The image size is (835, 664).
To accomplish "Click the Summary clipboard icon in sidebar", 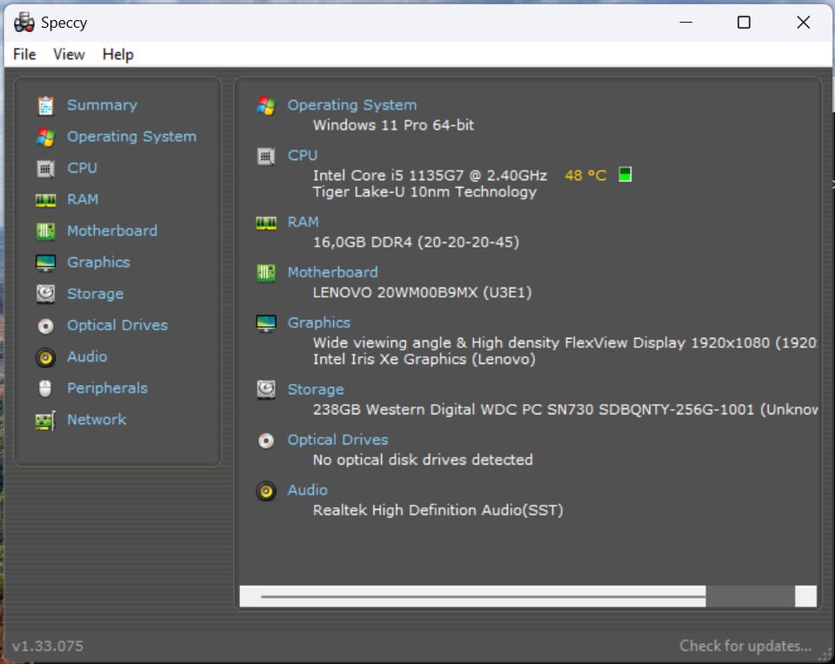I will 46,105.
